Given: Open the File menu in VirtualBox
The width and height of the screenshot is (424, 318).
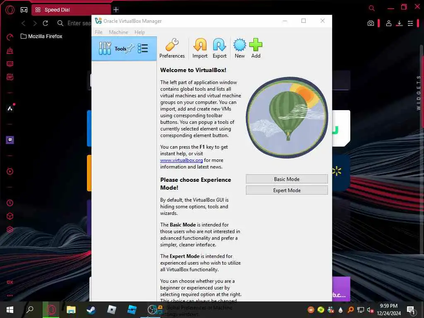Looking at the screenshot, I should coord(99,32).
